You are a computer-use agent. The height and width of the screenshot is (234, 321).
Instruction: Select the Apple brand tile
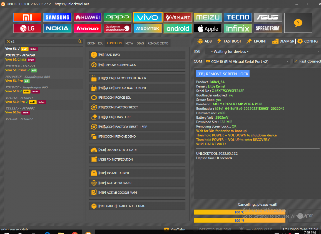pyautogui.click(x=208, y=28)
